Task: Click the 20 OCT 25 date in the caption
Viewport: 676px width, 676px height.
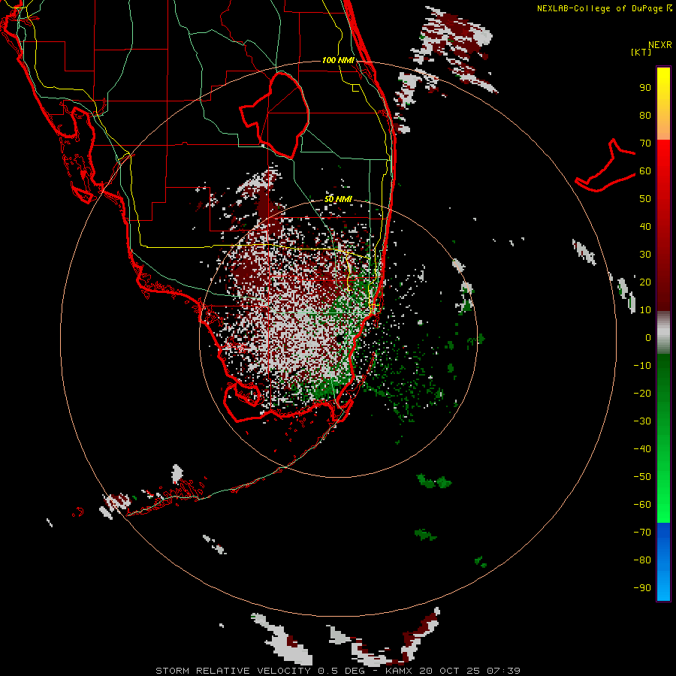Action: click(x=450, y=671)
